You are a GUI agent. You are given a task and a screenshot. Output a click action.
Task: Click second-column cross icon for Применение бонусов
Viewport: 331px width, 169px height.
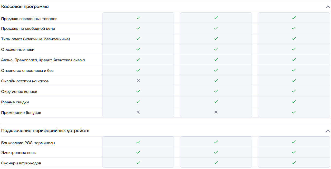216,112
